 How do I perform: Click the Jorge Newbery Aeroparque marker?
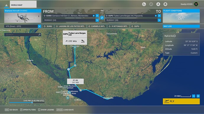(x=69, y=93)
